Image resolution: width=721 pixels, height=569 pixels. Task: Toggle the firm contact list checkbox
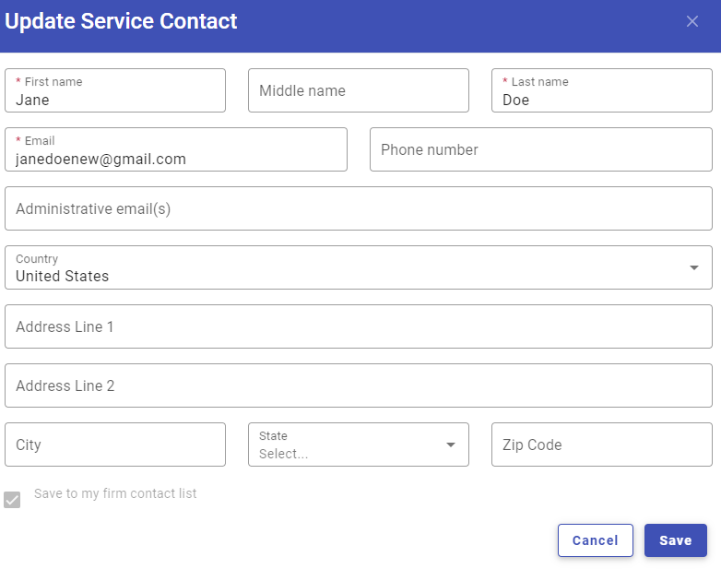(x=12, y=500)
